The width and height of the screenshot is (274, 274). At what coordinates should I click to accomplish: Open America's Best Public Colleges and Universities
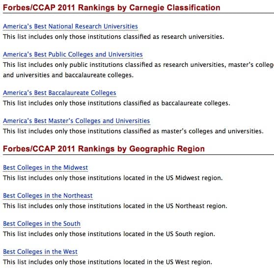73,55
